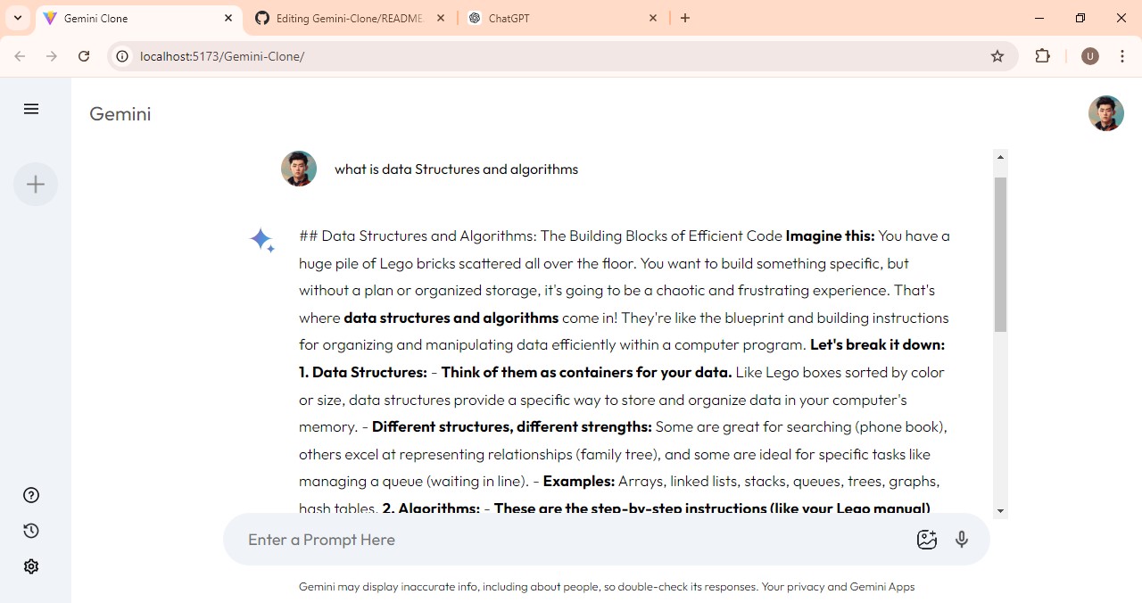View site information icon
The width and height of the screenshot is (1142, 603).
tap(123, 56)
